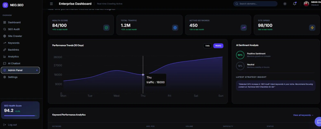The height and width of the screenshot is (129, 321).
Task: Click the Settings gear icon in sidebar
Action: click(x=5, y=77)
